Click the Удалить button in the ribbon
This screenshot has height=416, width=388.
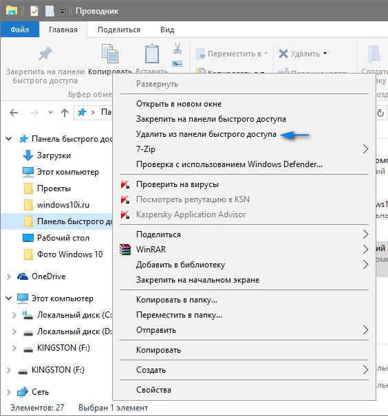click(x=299, y=54)
